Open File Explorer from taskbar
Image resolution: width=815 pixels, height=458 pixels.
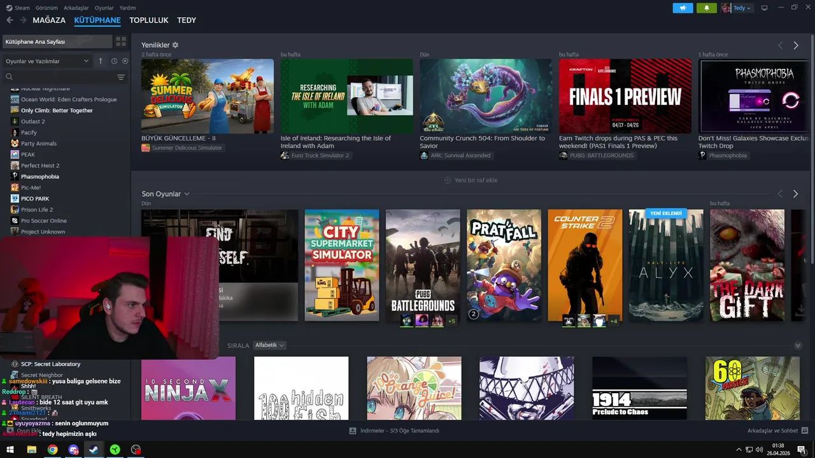pyautogui.click(x=31, y=450)
